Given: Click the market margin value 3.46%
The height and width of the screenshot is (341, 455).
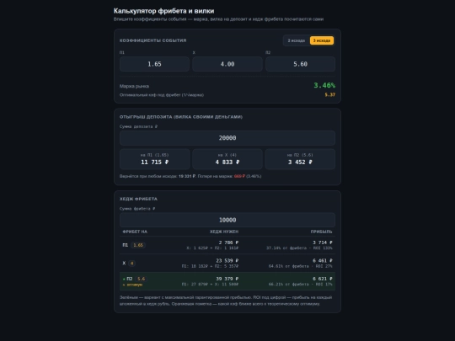Looking at the screenshot, I should click(x=324, y=85).
